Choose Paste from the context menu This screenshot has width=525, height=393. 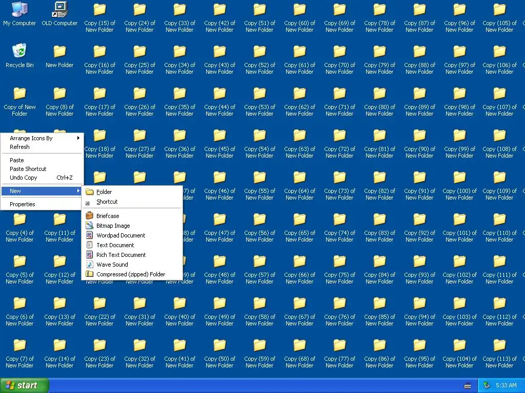click(42, 160)
